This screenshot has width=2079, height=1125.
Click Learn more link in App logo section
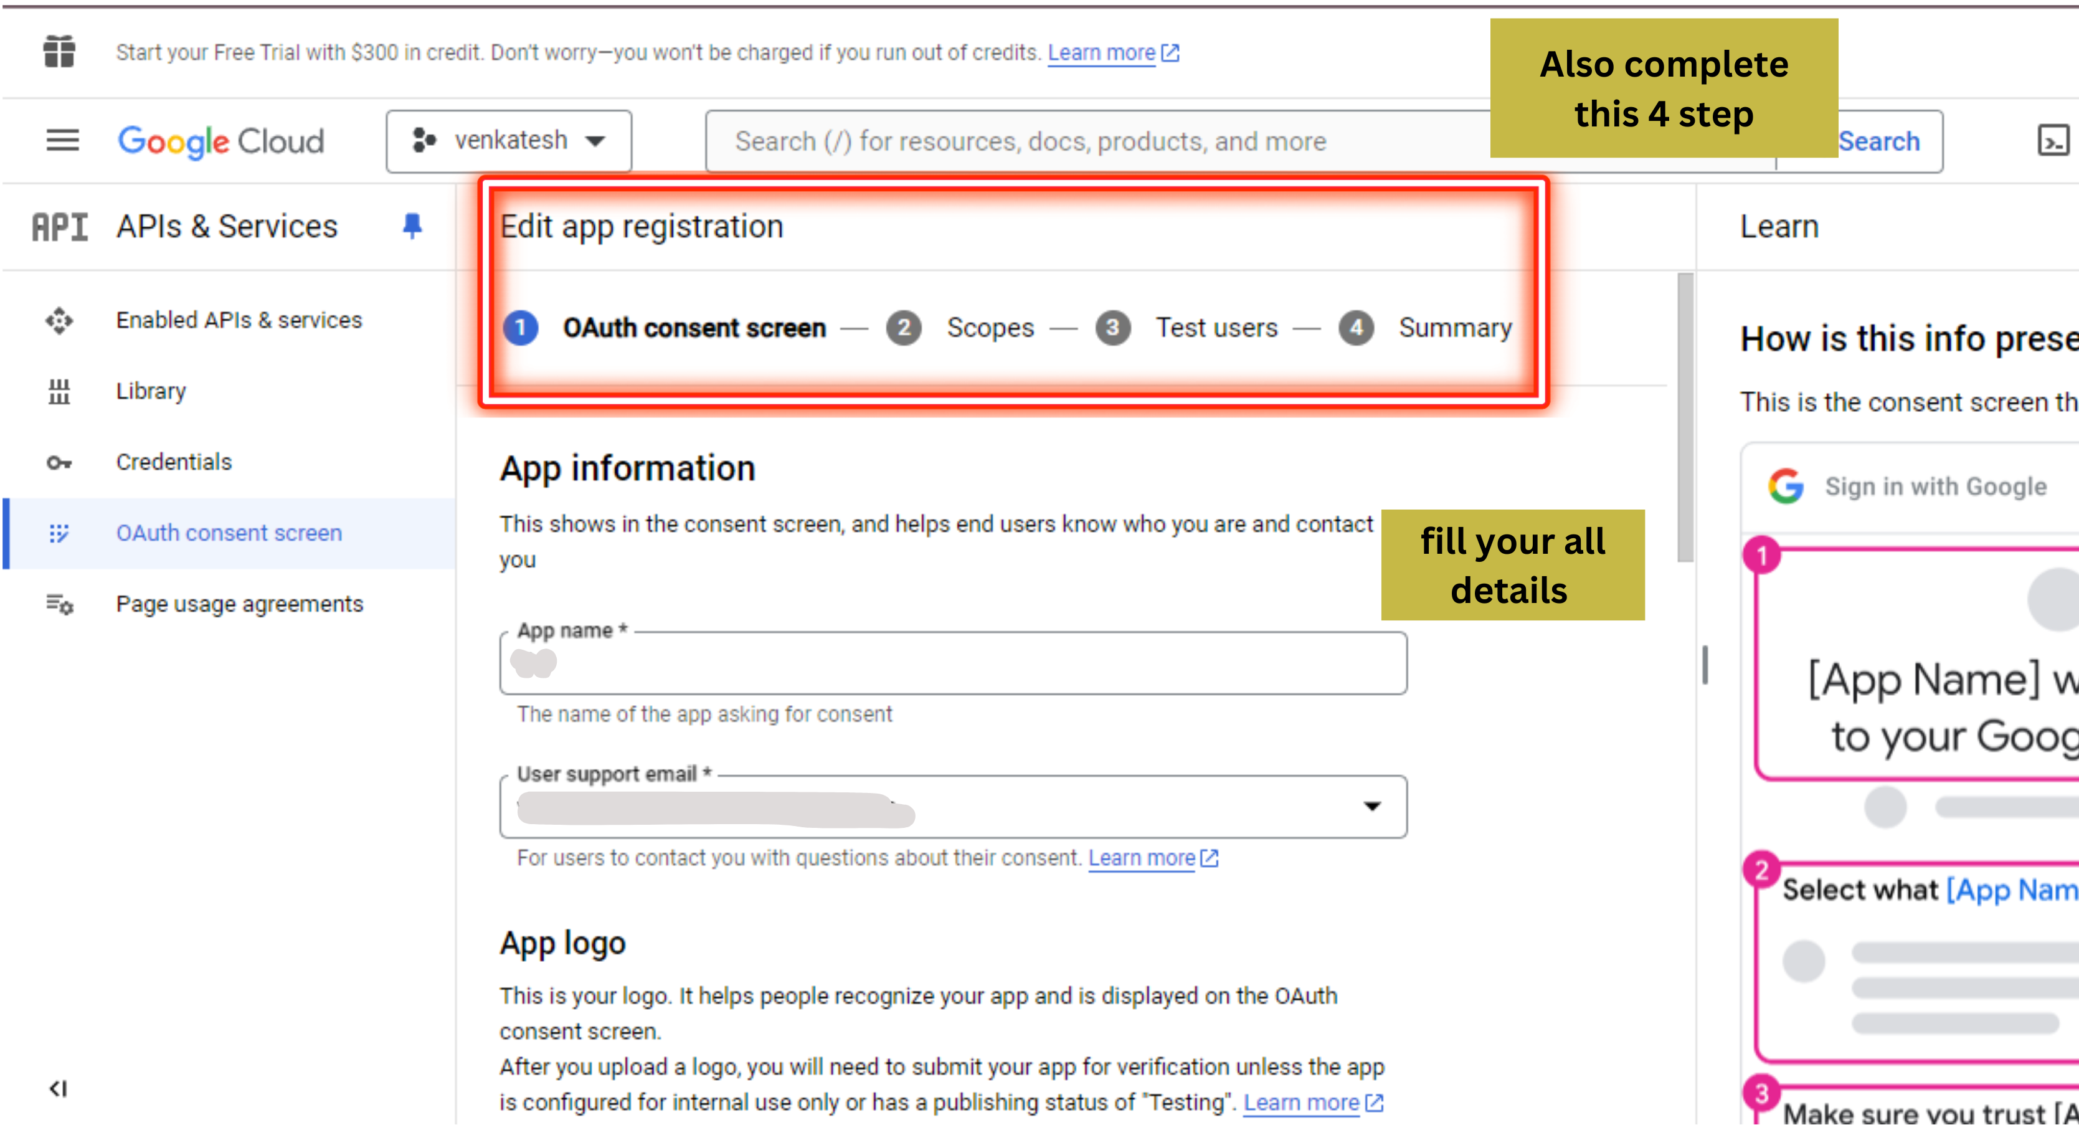pos(1301,1103)
